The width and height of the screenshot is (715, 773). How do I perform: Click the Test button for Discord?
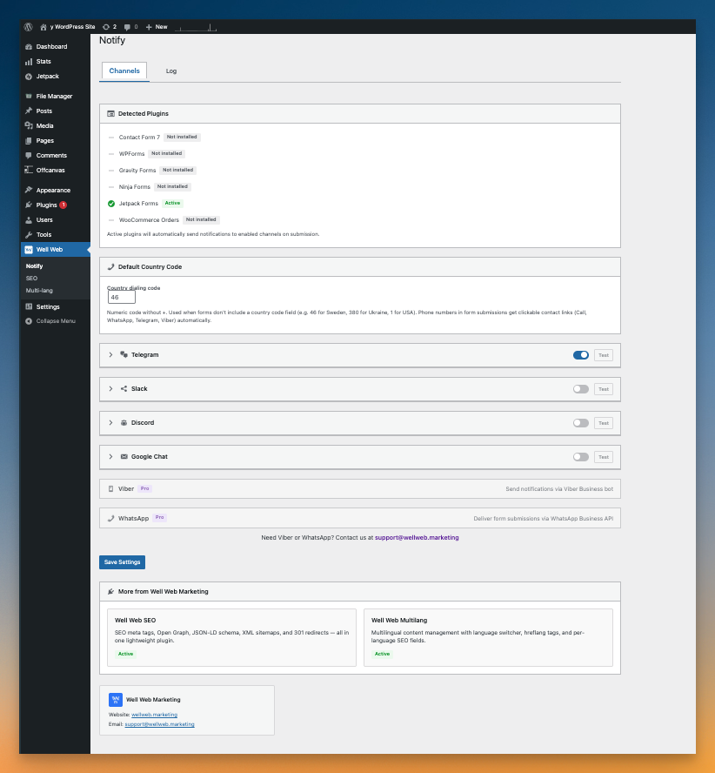(604, 423)
